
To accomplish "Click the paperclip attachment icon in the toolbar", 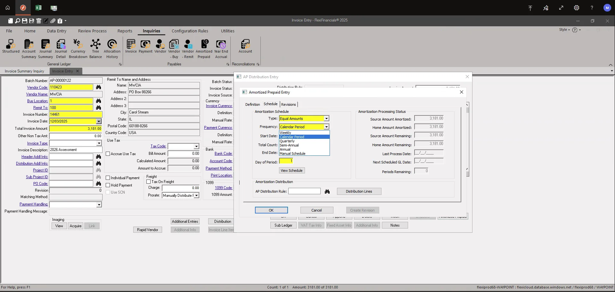I will point(53,21).
